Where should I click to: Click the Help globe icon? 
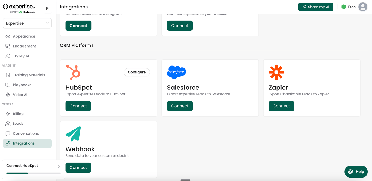[x=351, y=172]
